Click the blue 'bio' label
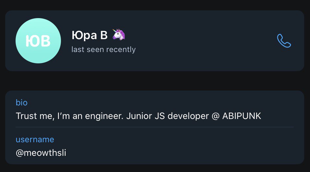The width and height of the screenshot is (310, 172). pyautogui.click(x=21, y=102)
